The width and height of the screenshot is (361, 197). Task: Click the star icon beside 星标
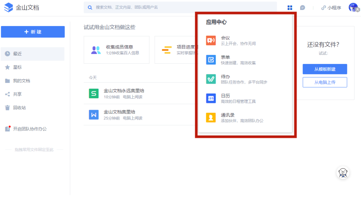click(7, 67)
